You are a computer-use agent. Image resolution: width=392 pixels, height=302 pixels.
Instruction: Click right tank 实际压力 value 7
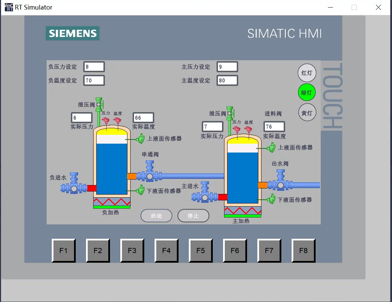click(x=212, y=127)
